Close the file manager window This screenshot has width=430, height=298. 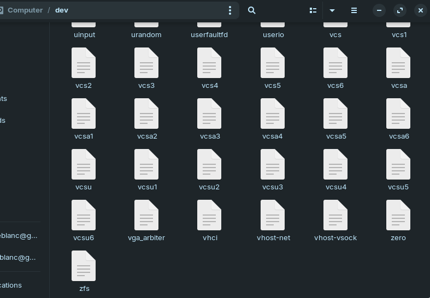click(x=420, y=10)
